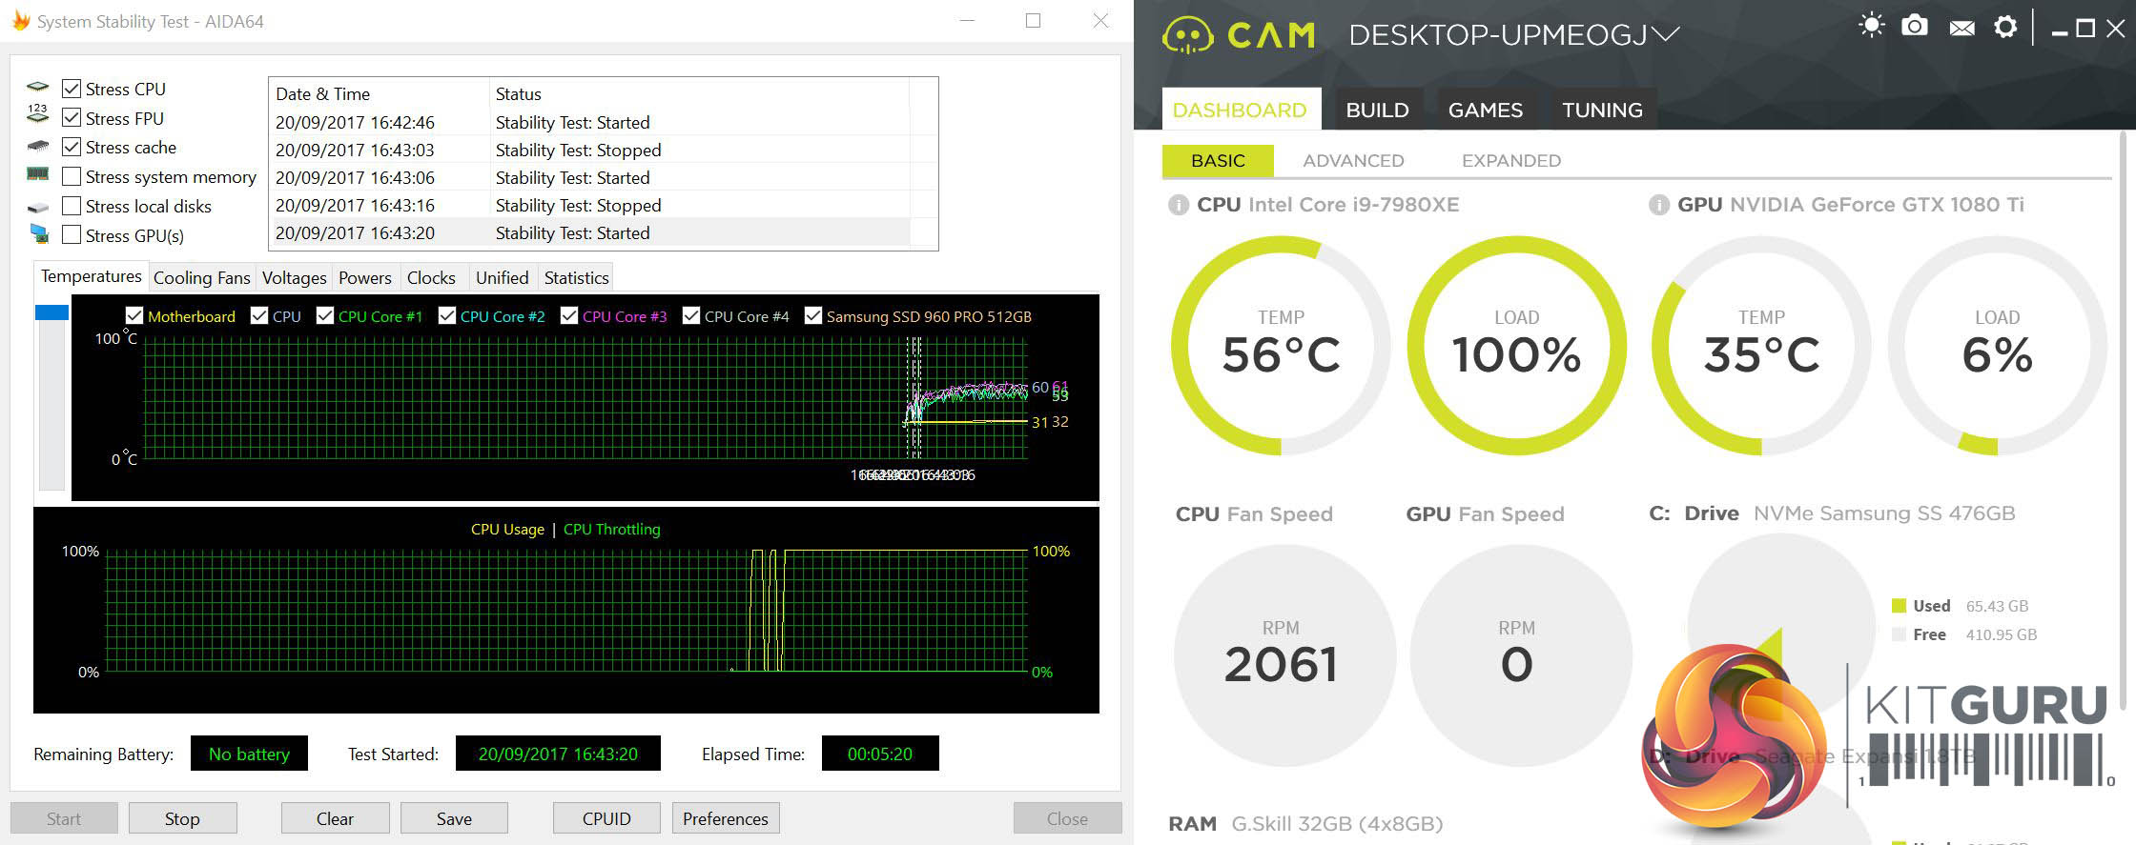Viewport: 2136px width, 845px height.
Task: Click the Start button in AIDA64
Action: coord(64,818)
